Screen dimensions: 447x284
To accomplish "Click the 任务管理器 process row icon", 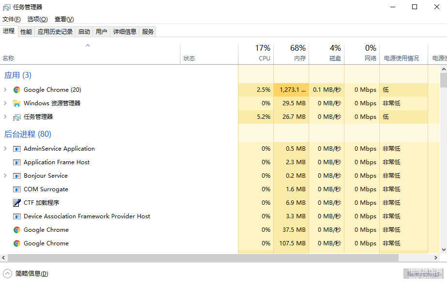I will tap(17, 117).
